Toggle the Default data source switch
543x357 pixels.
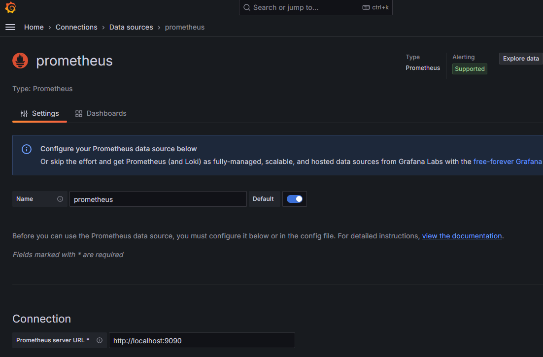pos(294,199)
